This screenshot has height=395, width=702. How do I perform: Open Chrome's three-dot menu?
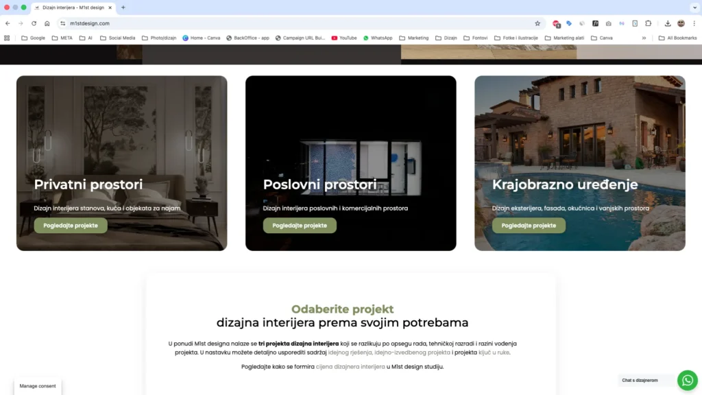[x=694, y=23]
